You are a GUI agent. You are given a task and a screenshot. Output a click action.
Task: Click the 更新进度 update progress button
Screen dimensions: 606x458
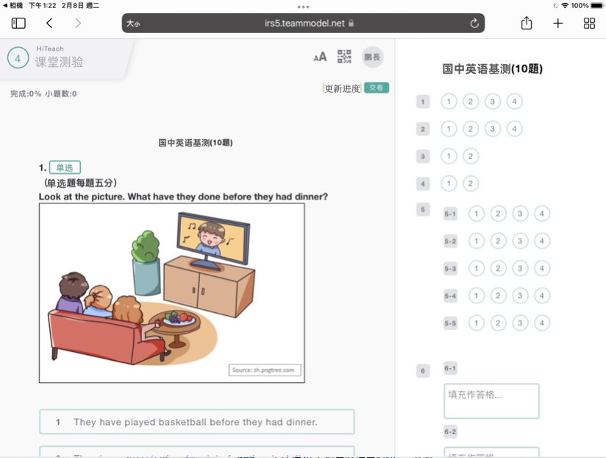342,88
